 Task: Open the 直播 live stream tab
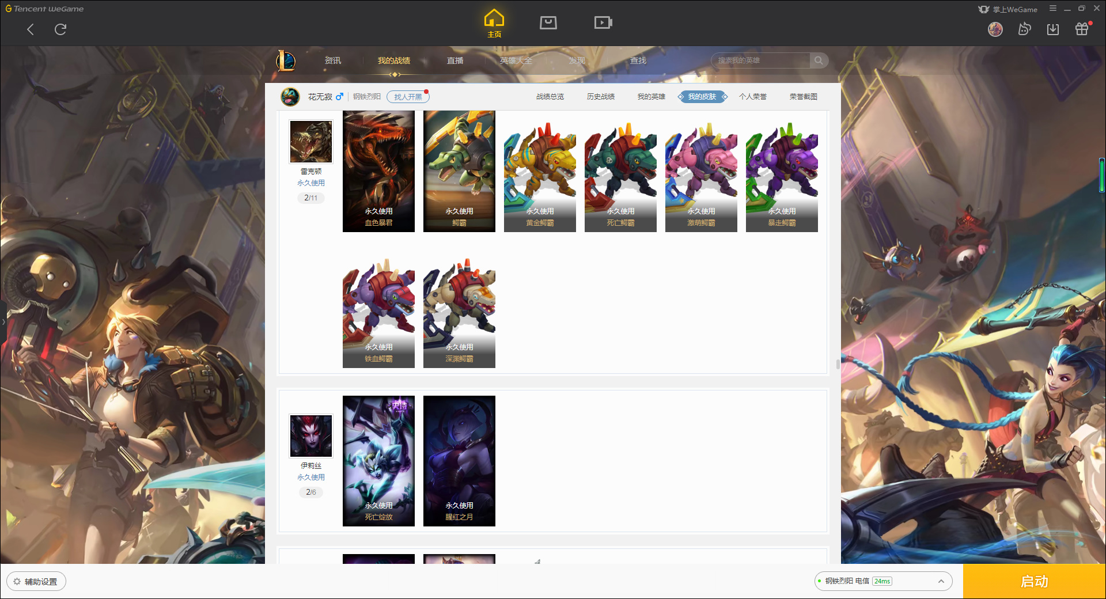(455, 60)
